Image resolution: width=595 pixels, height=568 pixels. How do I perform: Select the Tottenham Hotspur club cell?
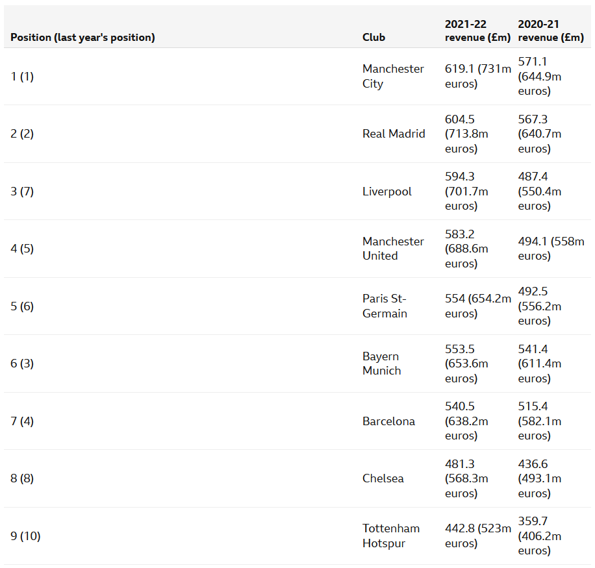pyautogui.click(x=391, y=536)
